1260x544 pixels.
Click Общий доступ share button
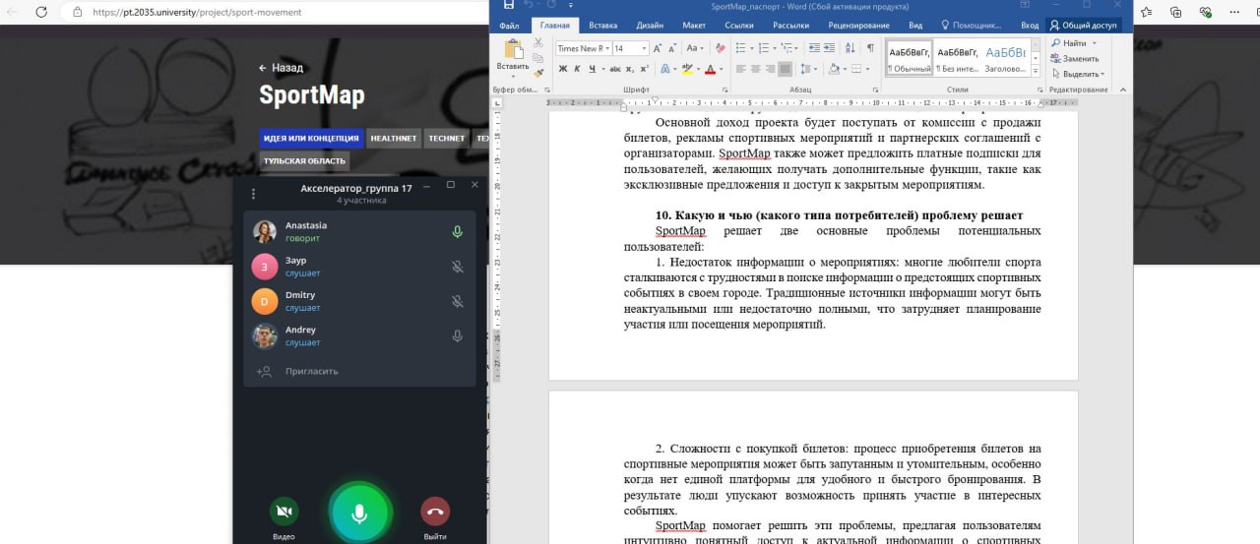click(1083, 26)
